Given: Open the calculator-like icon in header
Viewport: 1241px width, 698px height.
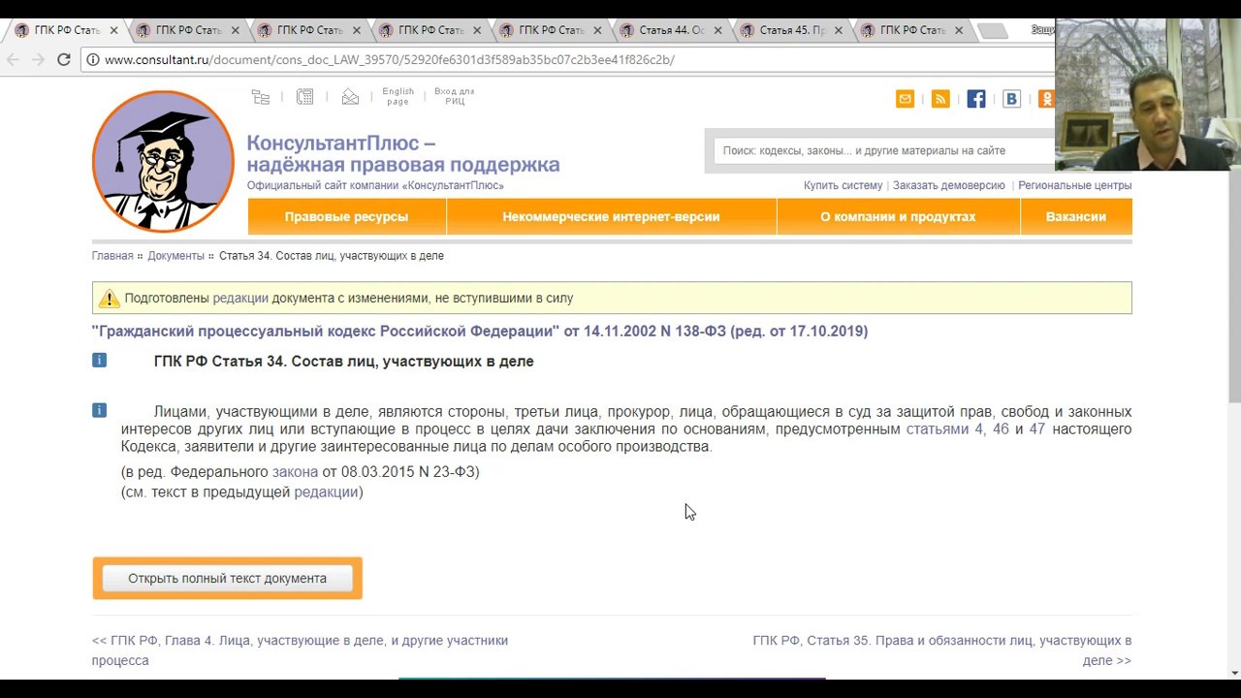Looking at the screenshot, I should pos(304,97).
